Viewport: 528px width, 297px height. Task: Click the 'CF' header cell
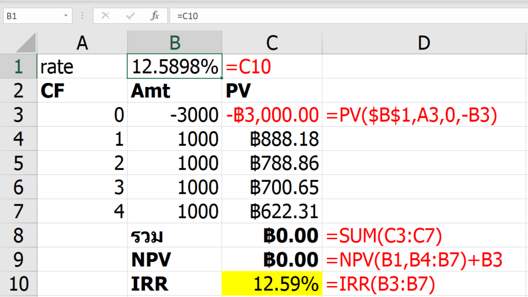click(x=82, y=91)
